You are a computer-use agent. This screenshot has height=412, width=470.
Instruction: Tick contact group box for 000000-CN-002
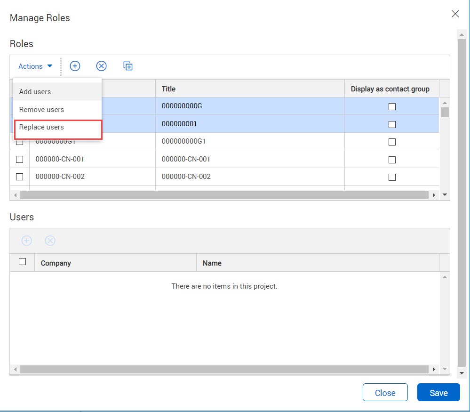392,177
